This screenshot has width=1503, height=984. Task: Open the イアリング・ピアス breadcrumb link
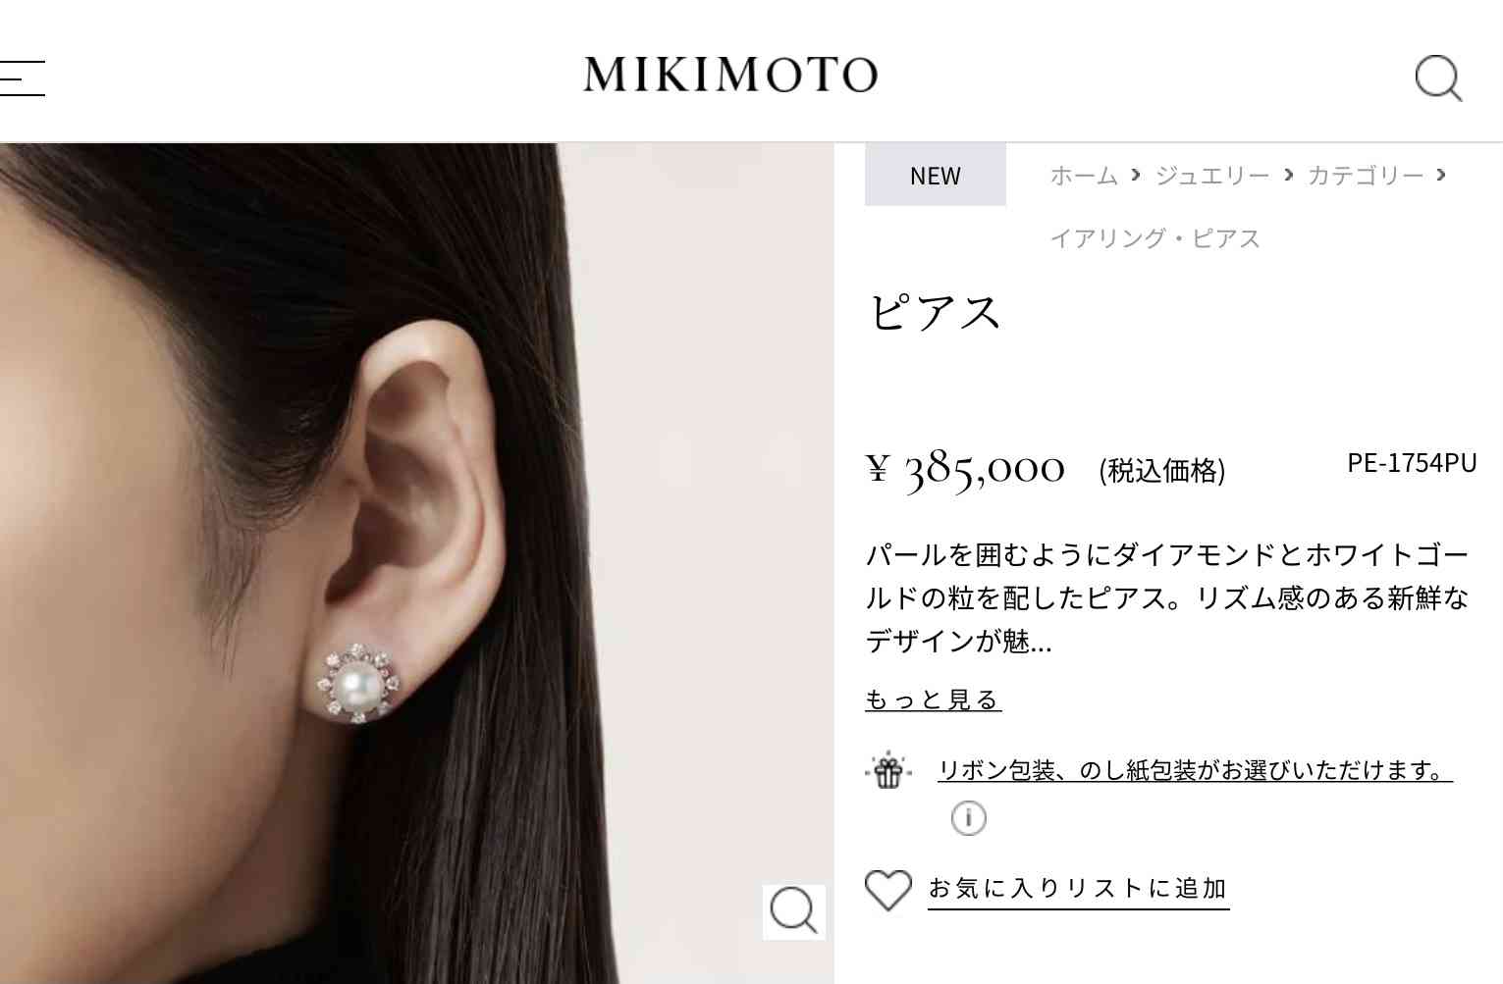(x=1154, y=238)
